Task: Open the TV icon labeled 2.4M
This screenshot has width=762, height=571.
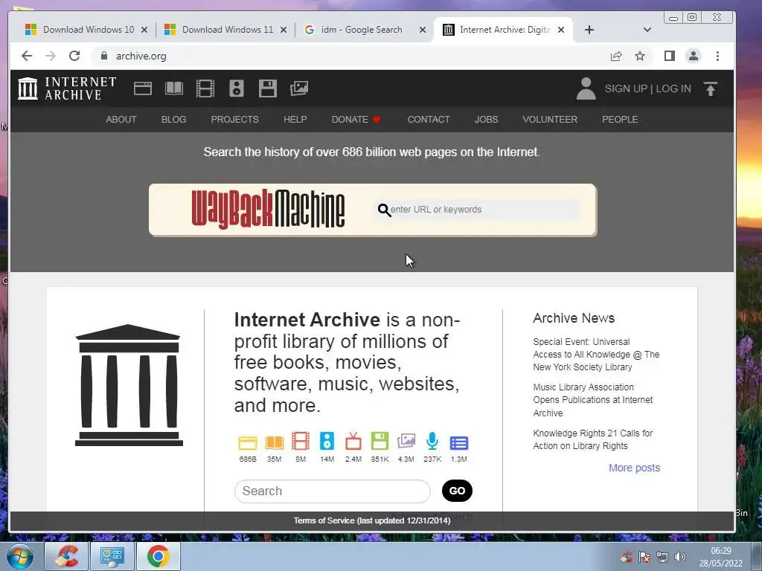Action: click(353, 442)
